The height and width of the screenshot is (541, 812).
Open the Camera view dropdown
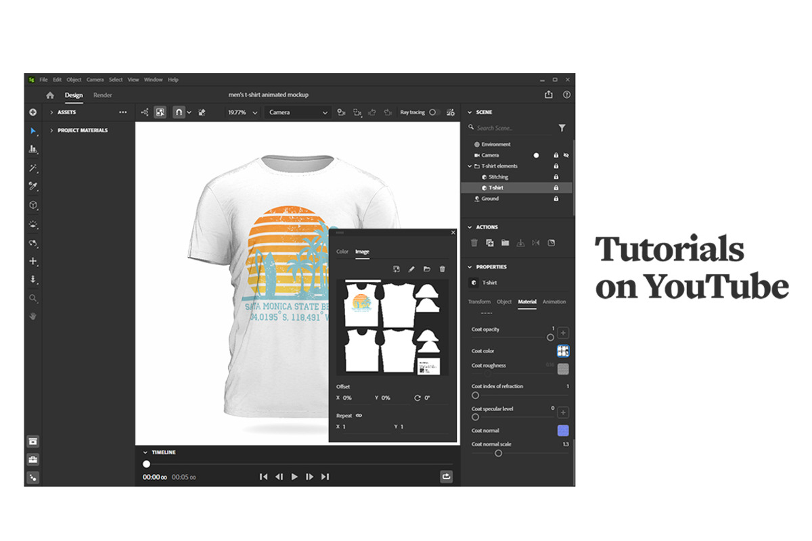point(298,112)
